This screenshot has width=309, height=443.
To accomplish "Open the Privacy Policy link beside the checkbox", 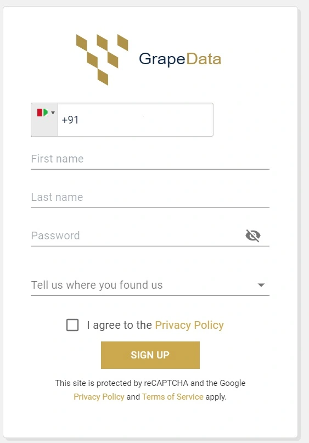I will pyautogui.click(x=189, y=325).
